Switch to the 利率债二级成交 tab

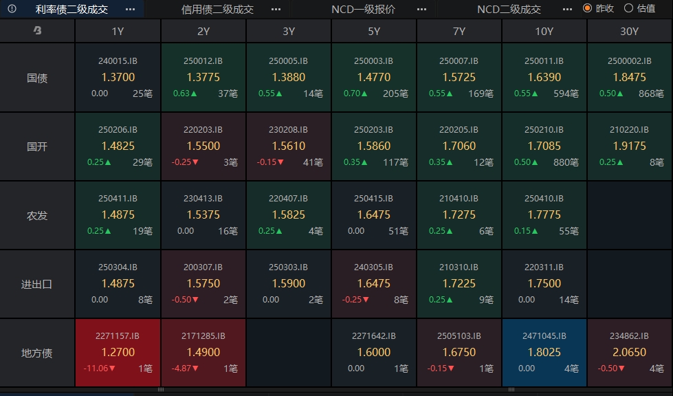(71, 10)
